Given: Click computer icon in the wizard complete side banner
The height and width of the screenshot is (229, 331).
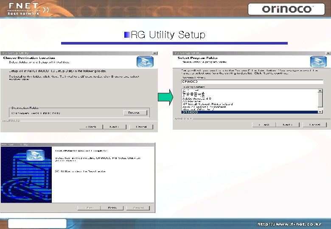Looking at the screenshot, I should [x=36, y=155].
